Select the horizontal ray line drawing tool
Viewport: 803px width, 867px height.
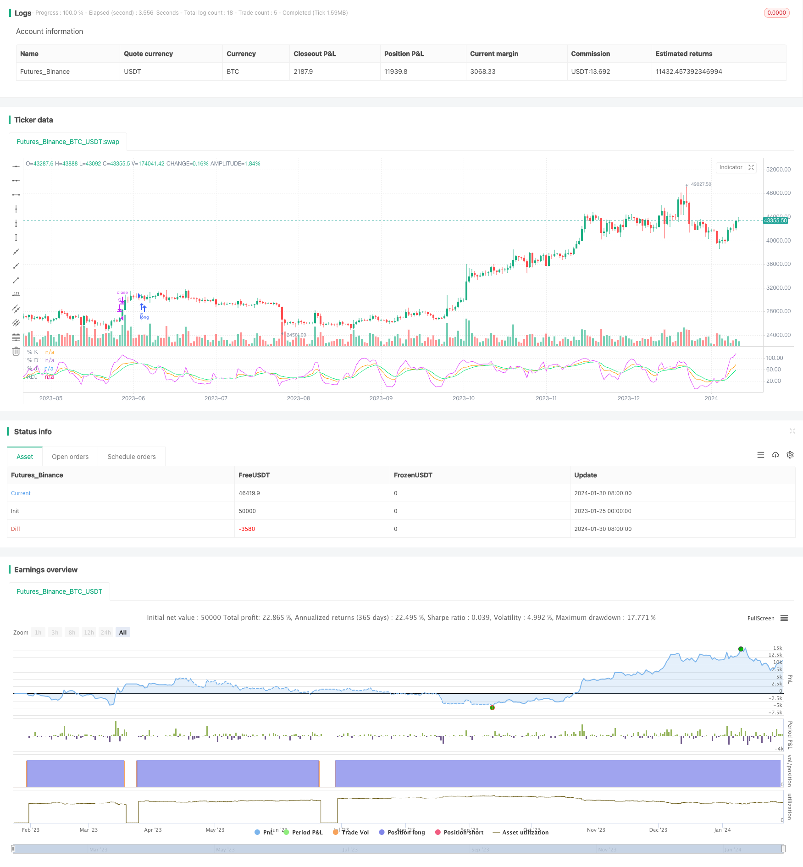click(x=16, y=181)
